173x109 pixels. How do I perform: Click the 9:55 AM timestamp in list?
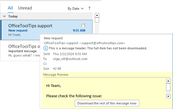(79, 30)
